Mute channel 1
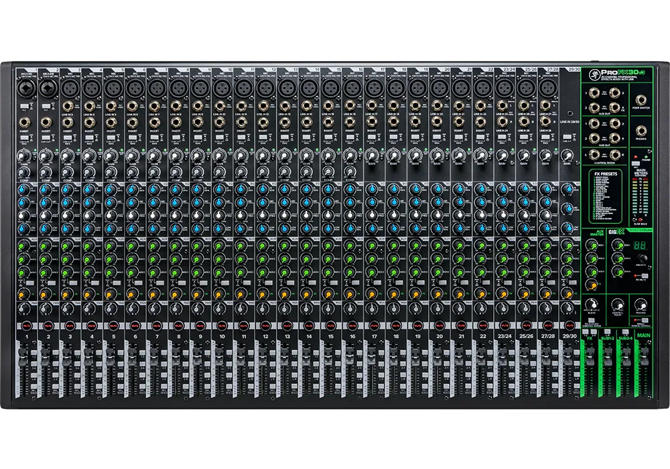The width and height of the screenshot is (670, 469). pos(27,326)
